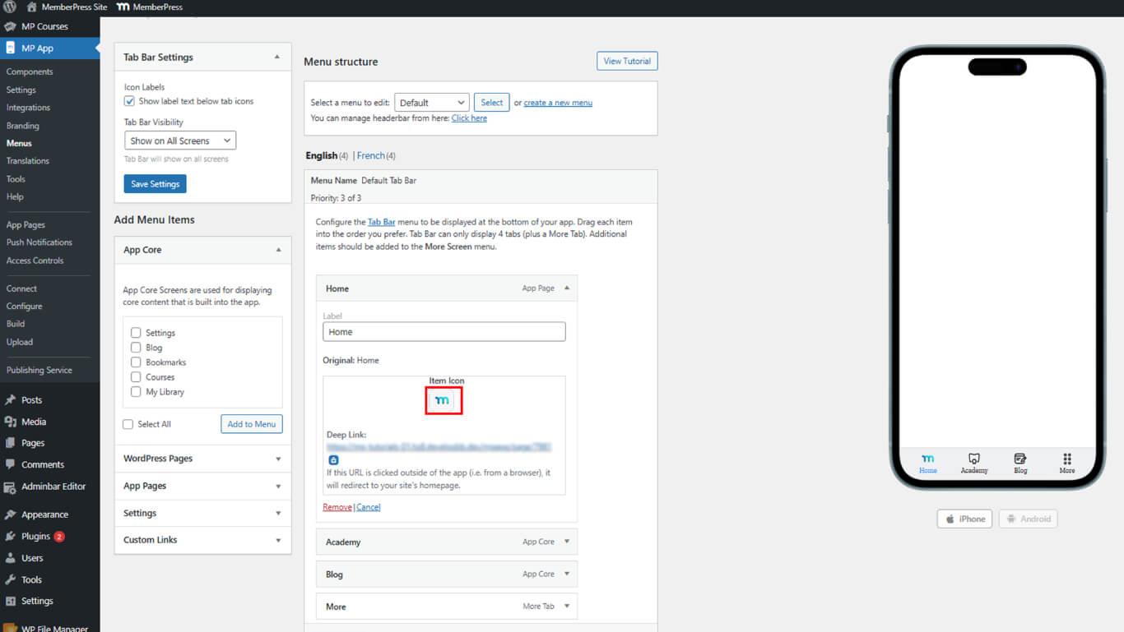1124x632 pixels.
Task: Click the Home label text field
Action: coord(444,332)
